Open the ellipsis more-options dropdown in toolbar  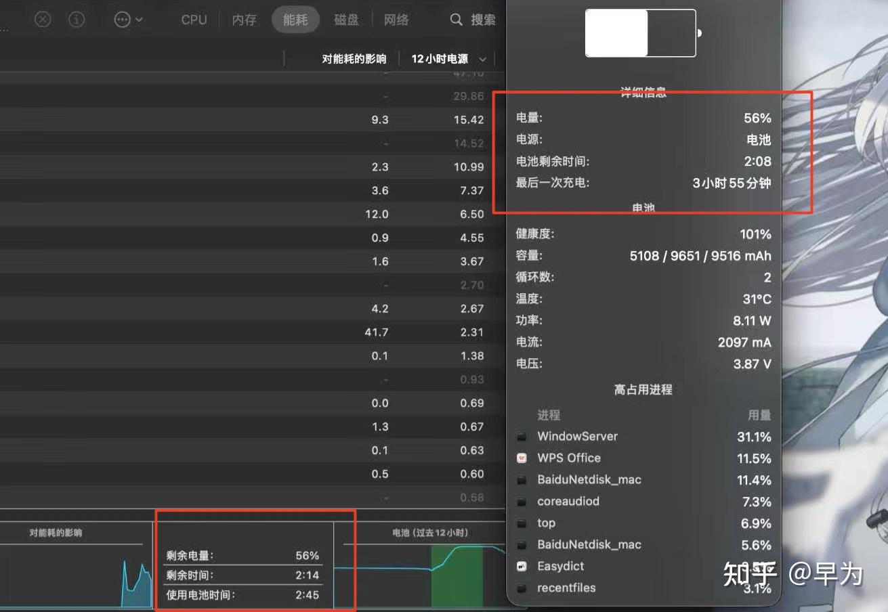click(128, 20)
